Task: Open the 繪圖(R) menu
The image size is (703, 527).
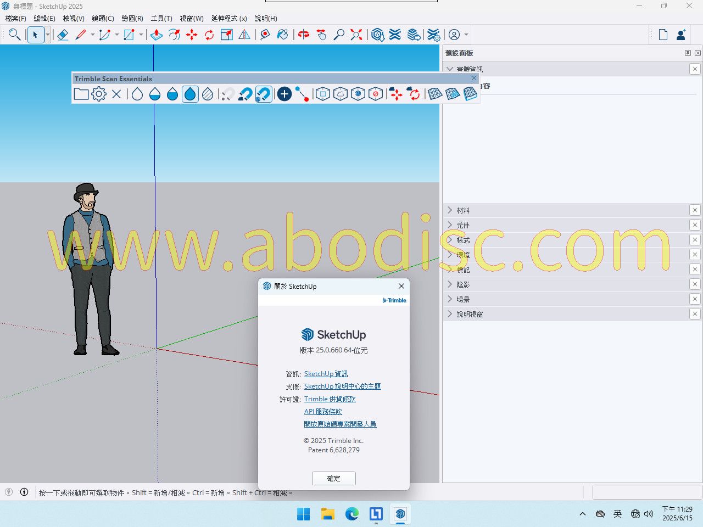Action: click(x=132, y=18)
